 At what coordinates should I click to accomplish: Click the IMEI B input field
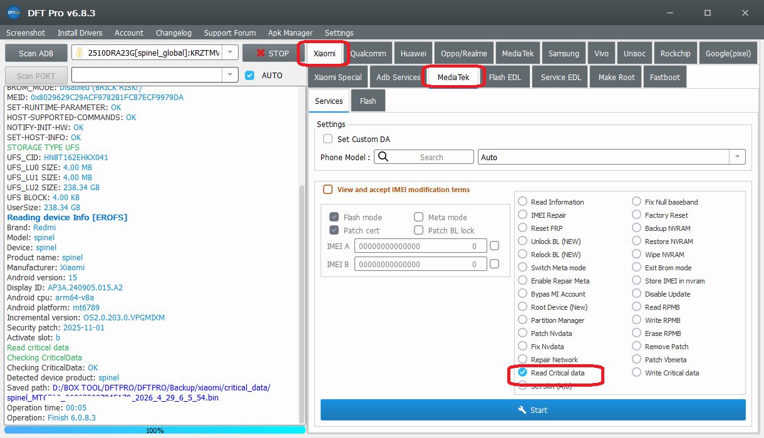[x=420, y=264]
